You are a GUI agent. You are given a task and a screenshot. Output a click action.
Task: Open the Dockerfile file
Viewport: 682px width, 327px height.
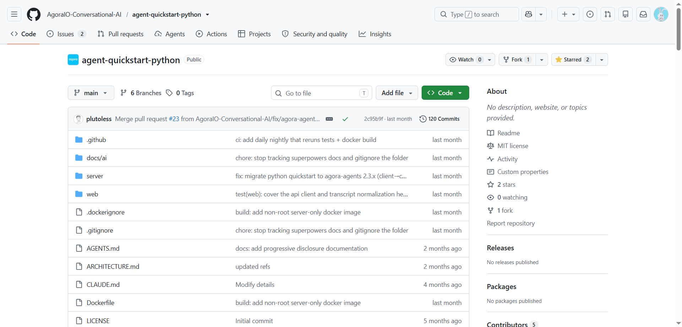(101, 303)
